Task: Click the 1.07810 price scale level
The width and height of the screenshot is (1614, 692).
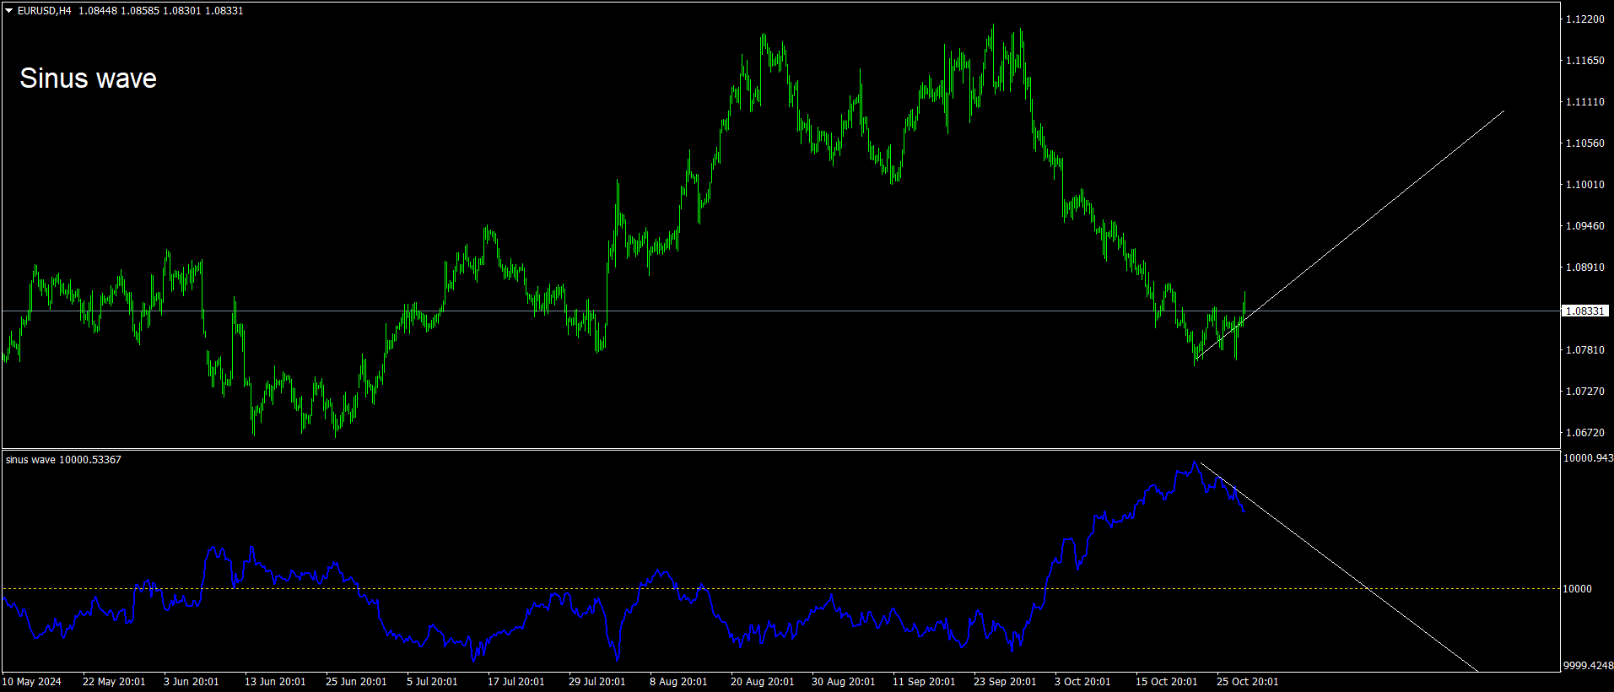Action: click(1584, 350)
